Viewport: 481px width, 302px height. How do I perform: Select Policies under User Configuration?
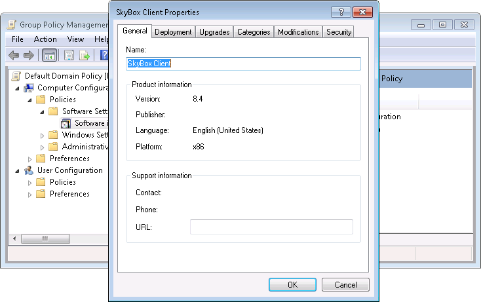(63, 182)
